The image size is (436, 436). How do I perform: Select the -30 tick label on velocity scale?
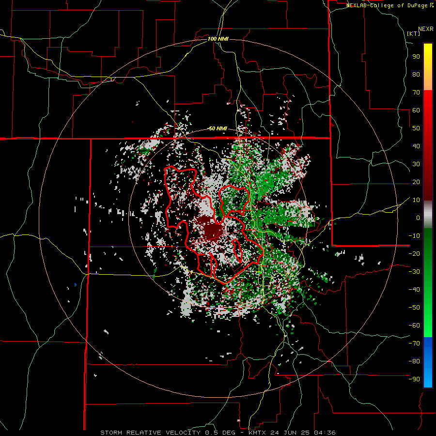(414, 272)
